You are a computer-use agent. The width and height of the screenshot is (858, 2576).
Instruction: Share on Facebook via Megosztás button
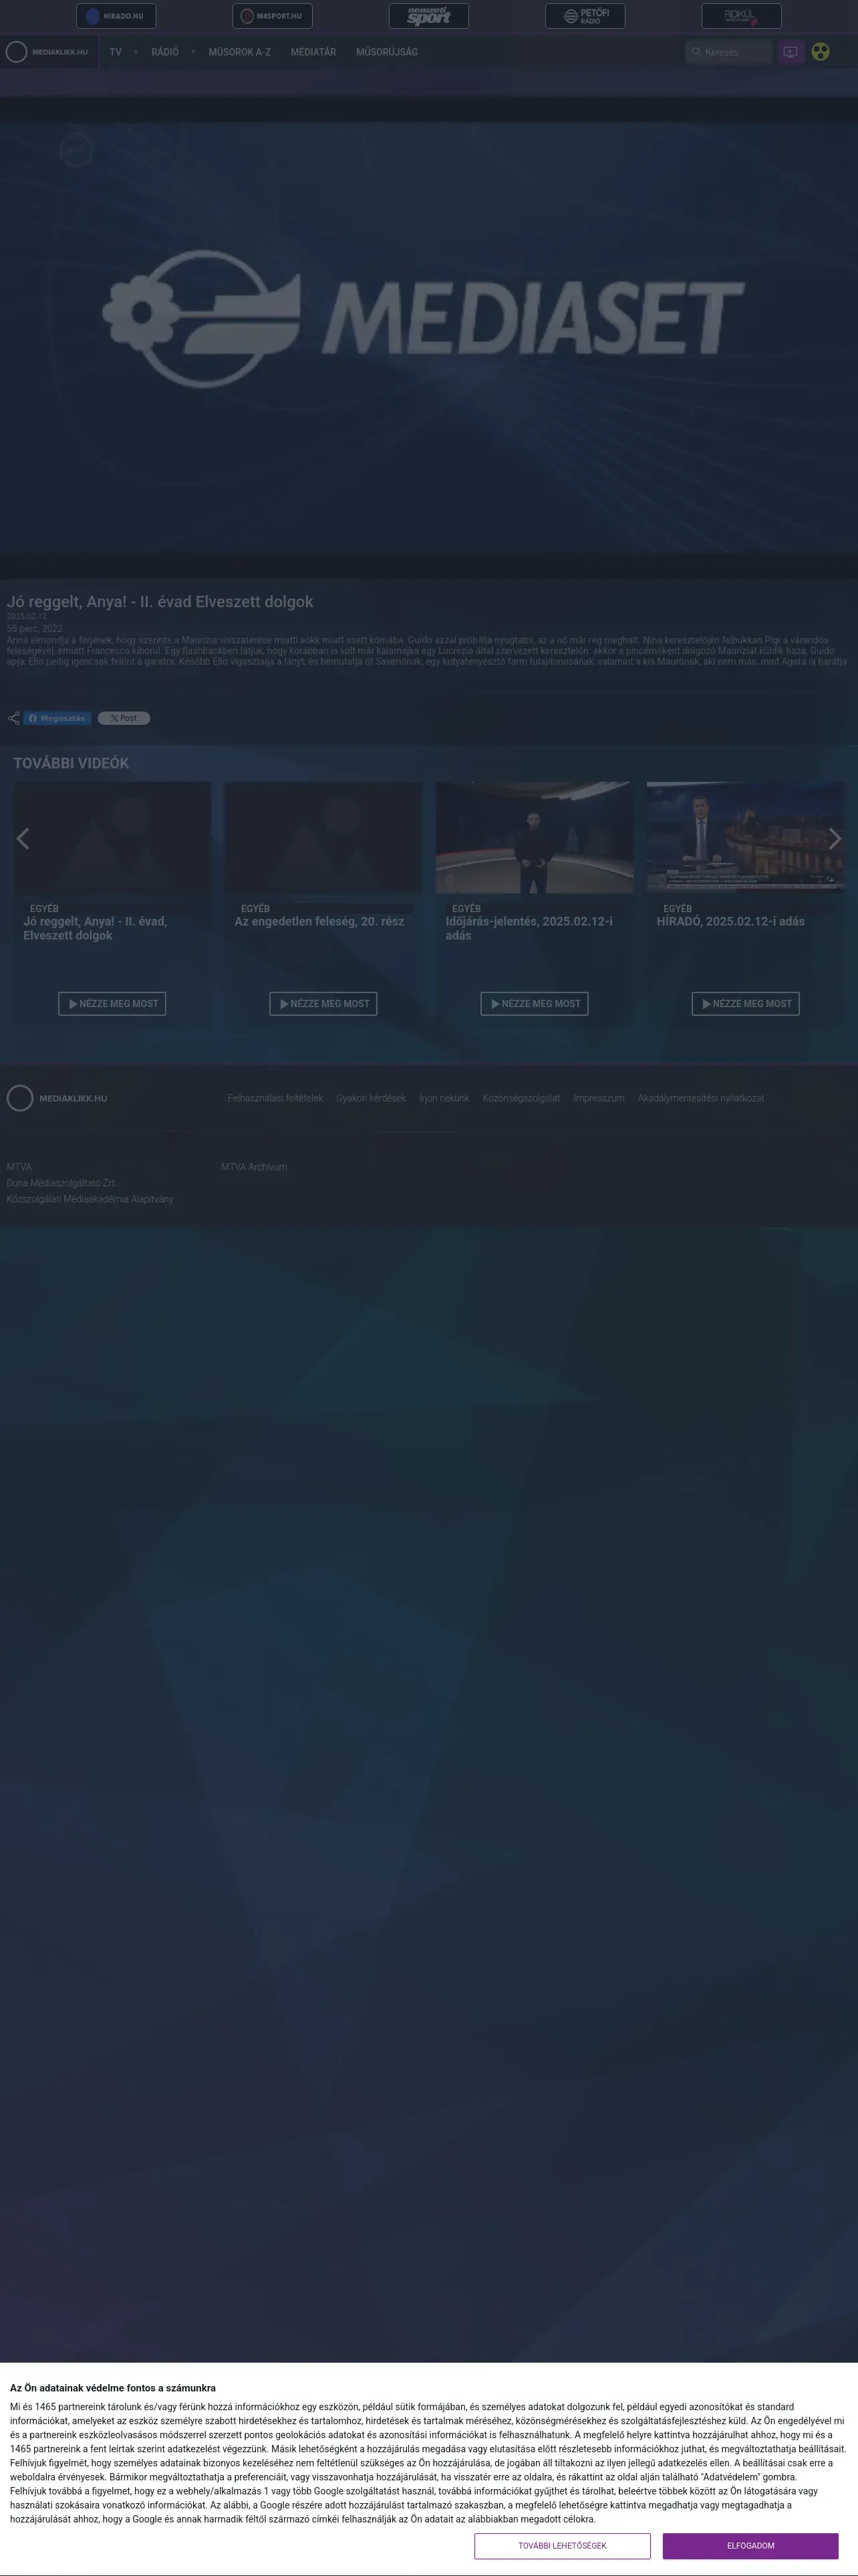(x=58, y=718)
